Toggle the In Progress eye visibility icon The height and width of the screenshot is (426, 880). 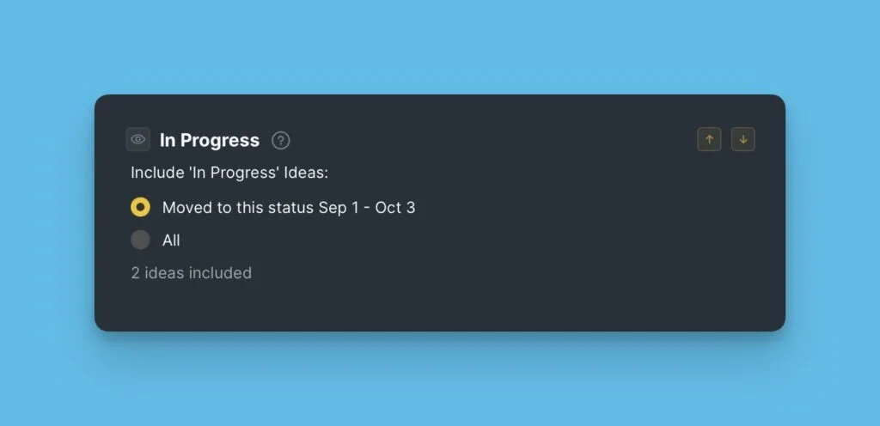tap(137, 139)
